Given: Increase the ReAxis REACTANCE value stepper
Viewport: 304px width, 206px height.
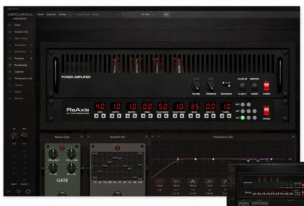Looking at the screenshot, I should click(182, 116).
